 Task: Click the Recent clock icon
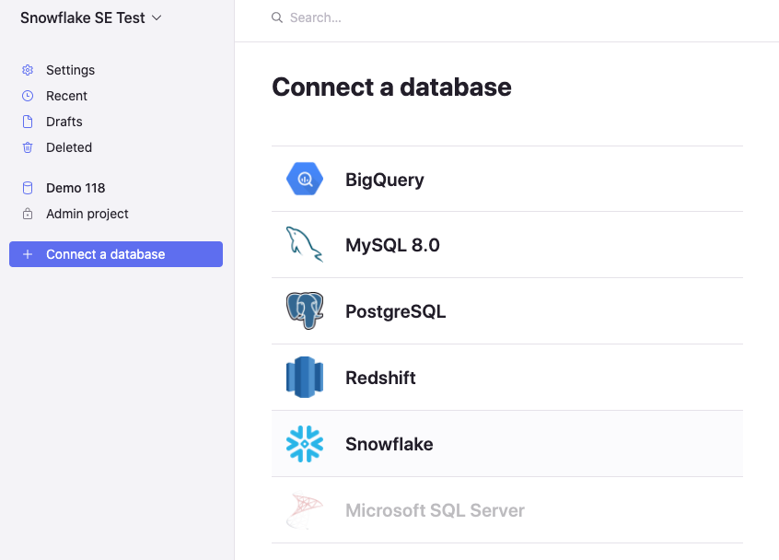[x=28, y=96]
